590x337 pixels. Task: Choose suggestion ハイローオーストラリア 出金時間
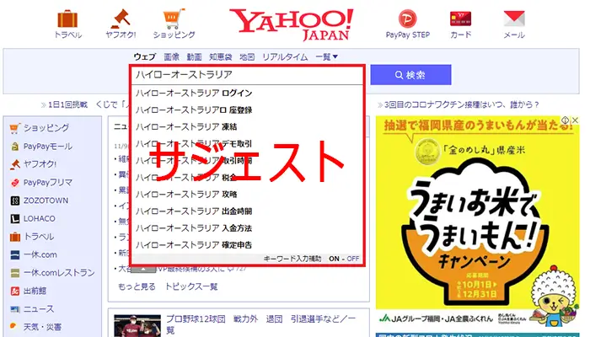pos(247,211)
